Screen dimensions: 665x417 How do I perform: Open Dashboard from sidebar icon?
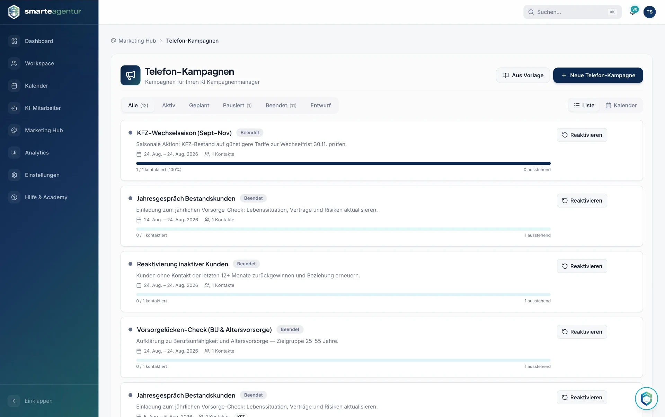14,41
